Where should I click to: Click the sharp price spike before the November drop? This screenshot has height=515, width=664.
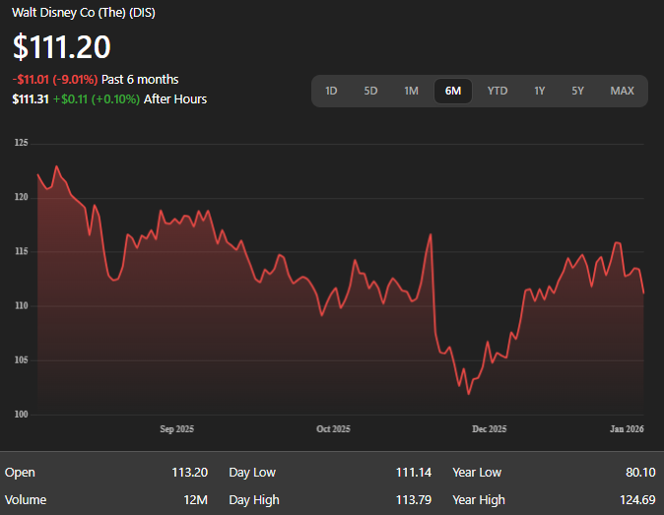pyautogui.click(x=431, y=234)
